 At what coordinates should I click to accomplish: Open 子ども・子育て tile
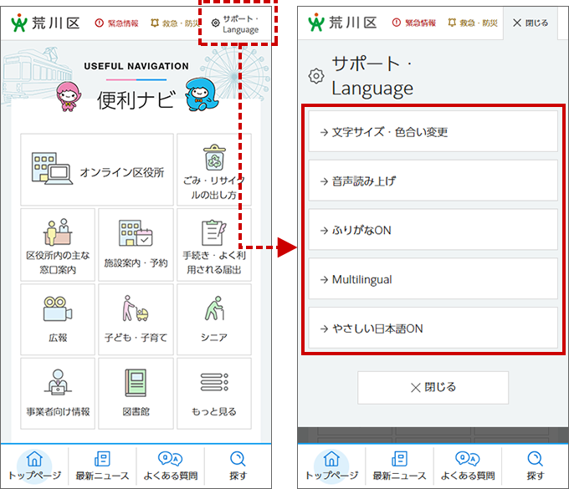point(136,319)
